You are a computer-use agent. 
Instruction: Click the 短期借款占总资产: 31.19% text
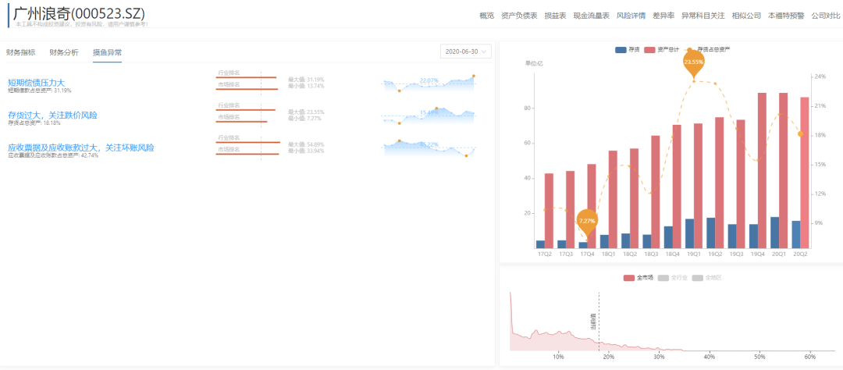pos(39,91)
